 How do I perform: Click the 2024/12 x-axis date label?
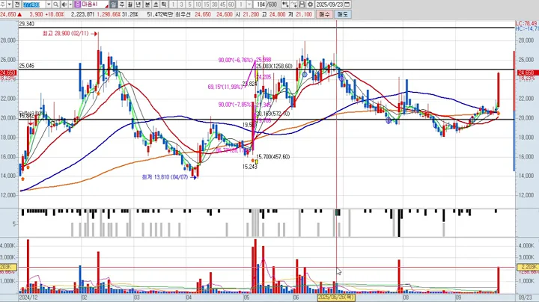pos(28,298)
